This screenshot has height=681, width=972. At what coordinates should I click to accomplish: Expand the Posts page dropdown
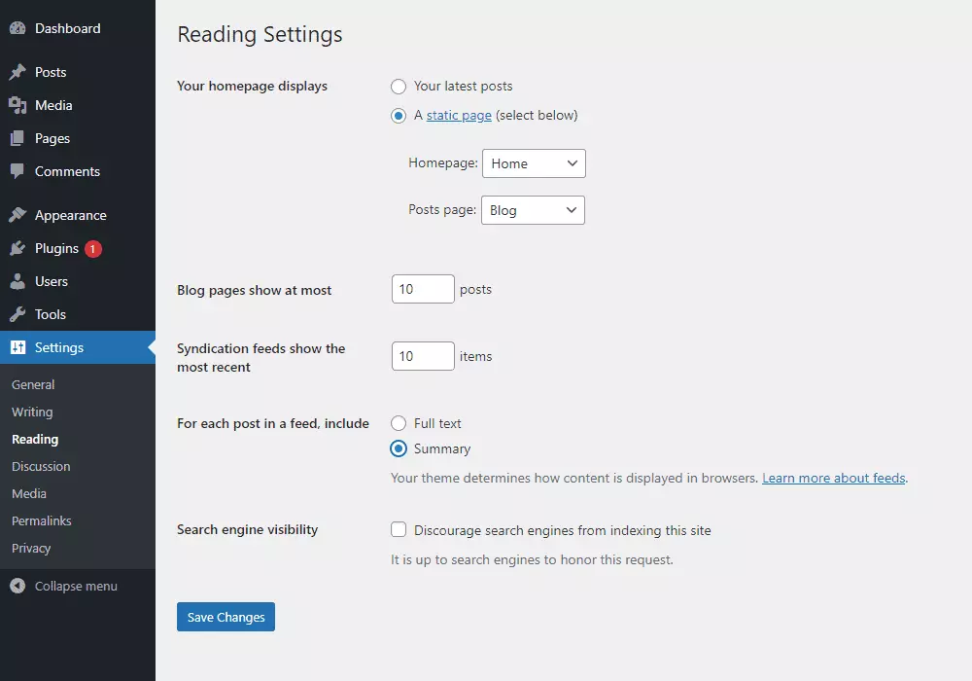[x=533, y=211]
